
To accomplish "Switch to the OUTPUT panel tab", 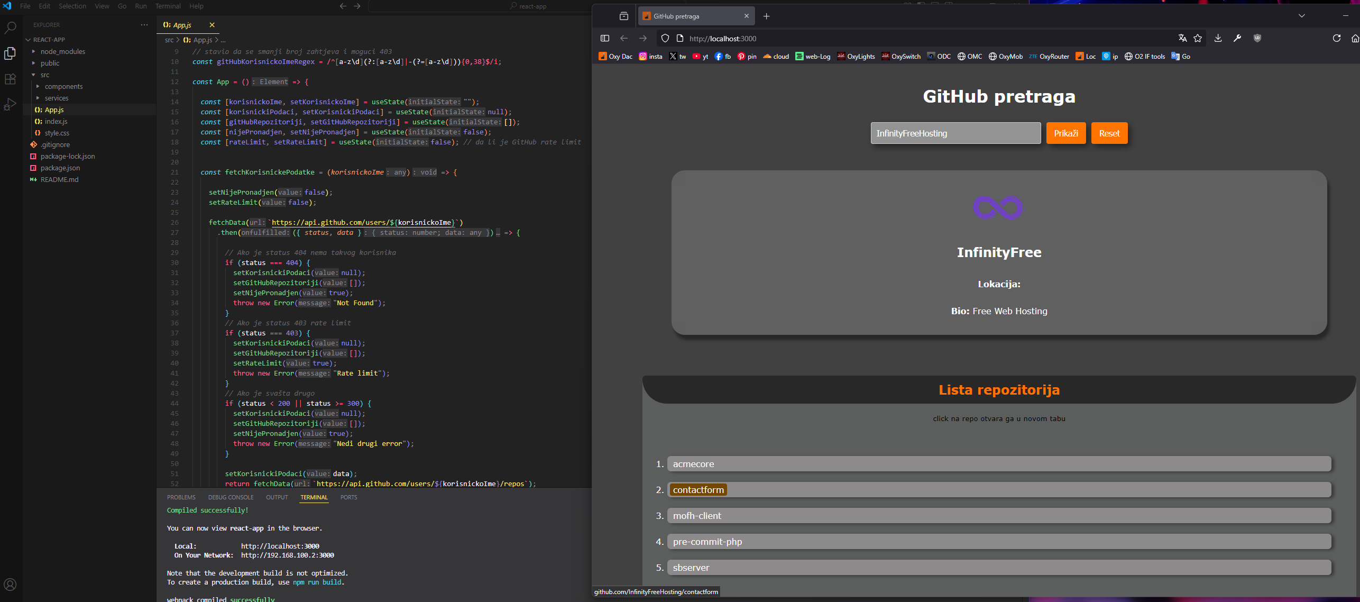I will pyautogui.click(x=277, y=497).
